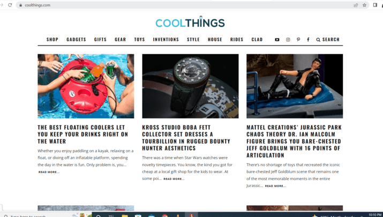Click the Facebook icon
Screen dimensions: 383x217
coord(308,40)
